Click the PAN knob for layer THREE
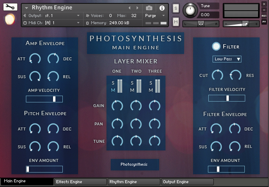 coord(155,124)
